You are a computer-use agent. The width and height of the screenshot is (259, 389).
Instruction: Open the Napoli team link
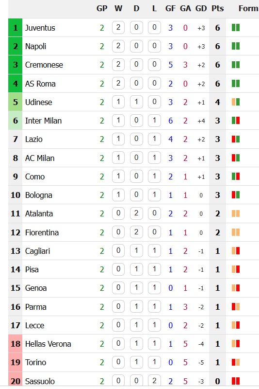(35, 46)
